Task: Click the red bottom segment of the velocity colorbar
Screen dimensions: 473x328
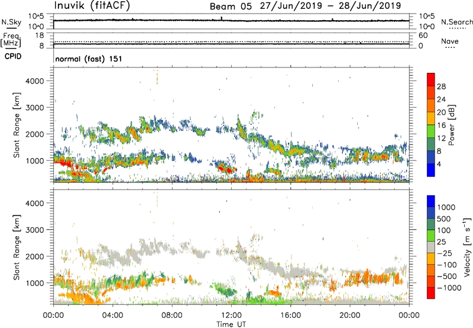Action: pyautogui.click(x=431, y=293)
